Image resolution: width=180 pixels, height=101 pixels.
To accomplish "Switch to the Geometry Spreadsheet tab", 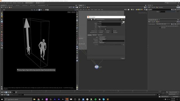I will (41, 5).
